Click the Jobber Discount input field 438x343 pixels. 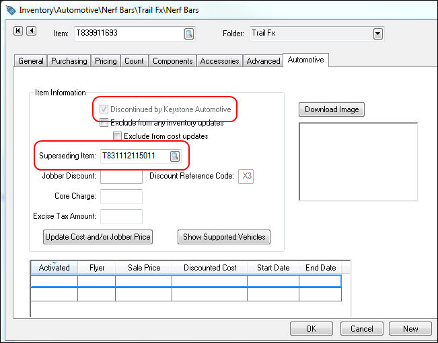pyautogui.click(x=121, y=177)
